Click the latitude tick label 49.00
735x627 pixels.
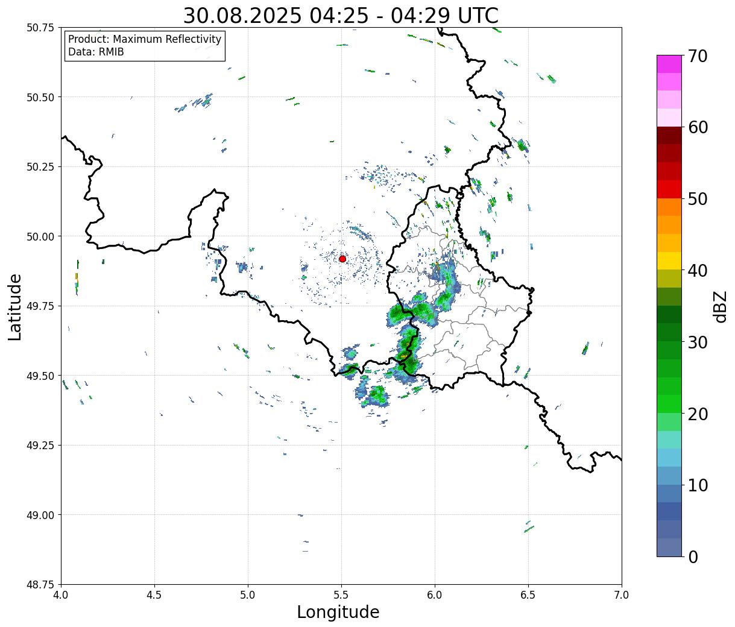40,515
